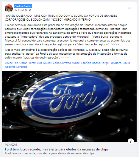Click the paragraph about Mercosul deterioration
The width and height of the screenshot is (139, 157).
[x=66, y=53]
